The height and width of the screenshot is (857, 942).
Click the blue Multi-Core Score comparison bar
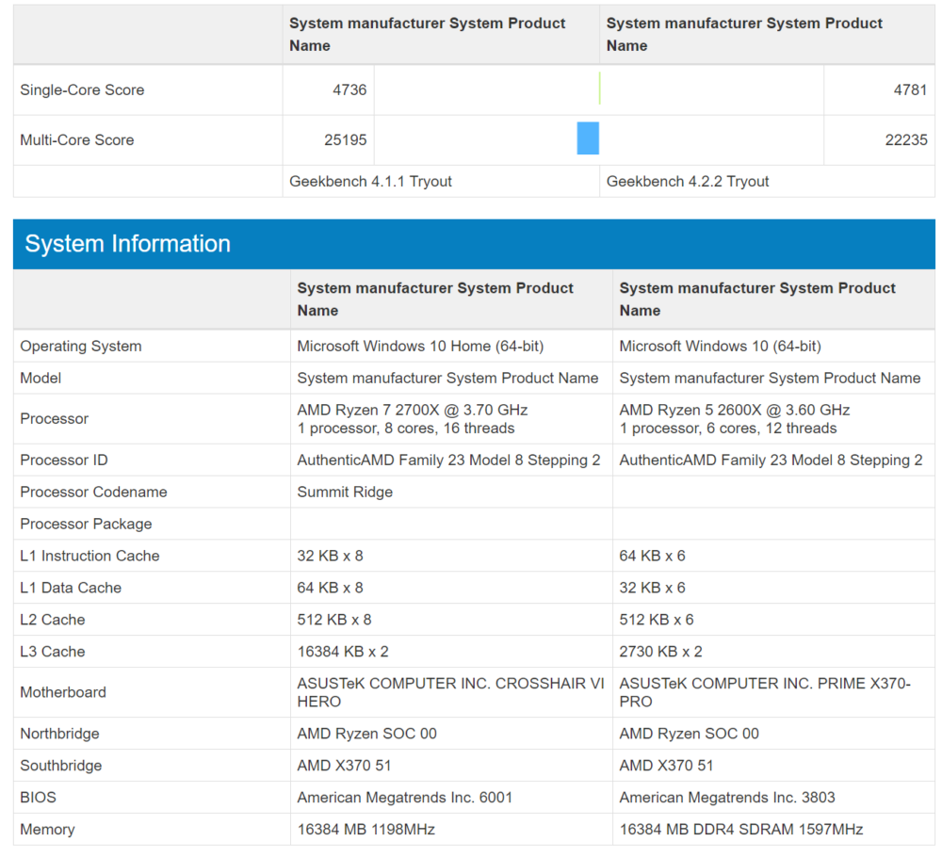coord(588,138)
